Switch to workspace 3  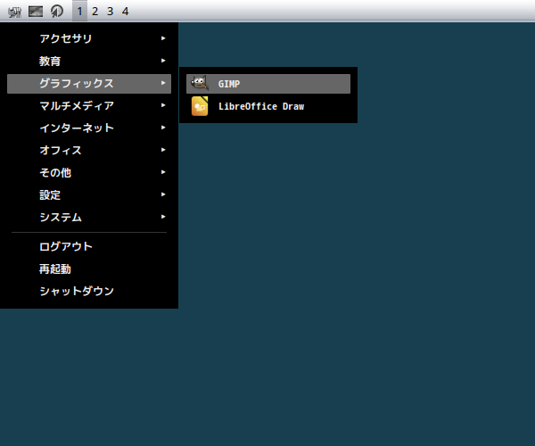[x=110, y=12]
